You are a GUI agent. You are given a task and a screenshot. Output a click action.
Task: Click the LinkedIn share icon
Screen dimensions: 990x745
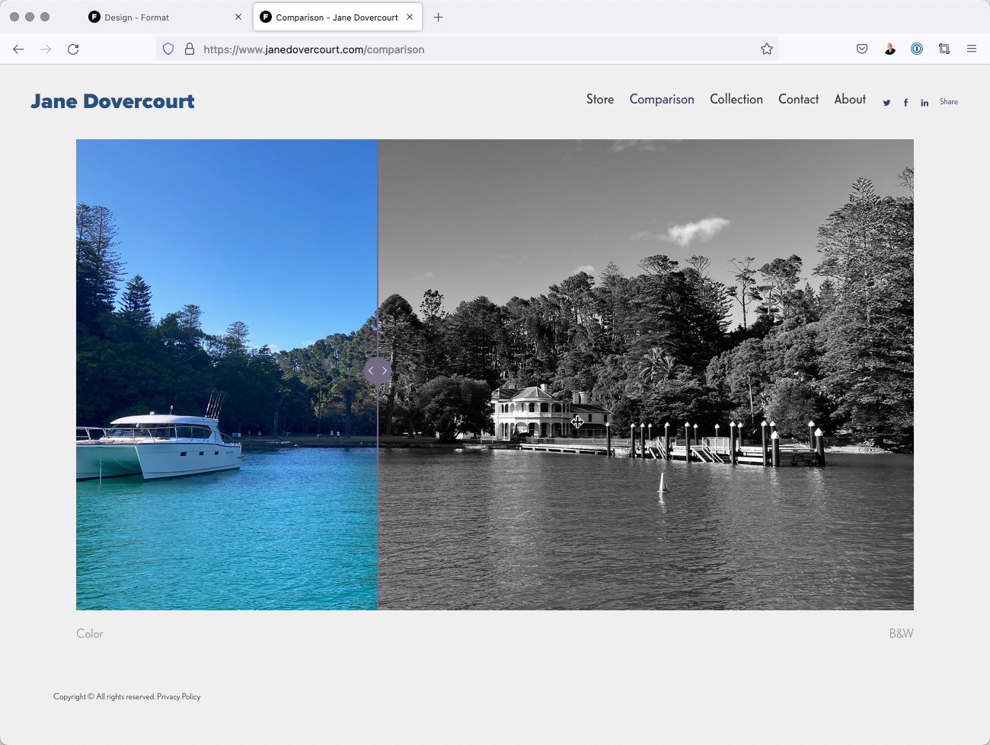924,102
